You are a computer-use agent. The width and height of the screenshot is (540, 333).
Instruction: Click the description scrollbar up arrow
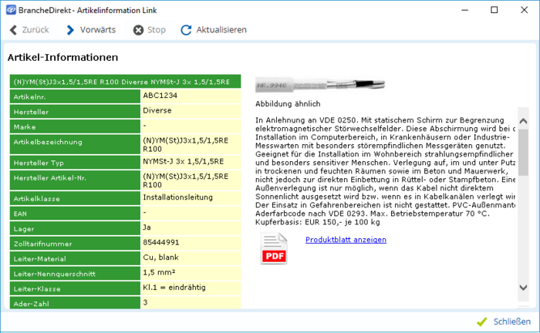(523, 122)
